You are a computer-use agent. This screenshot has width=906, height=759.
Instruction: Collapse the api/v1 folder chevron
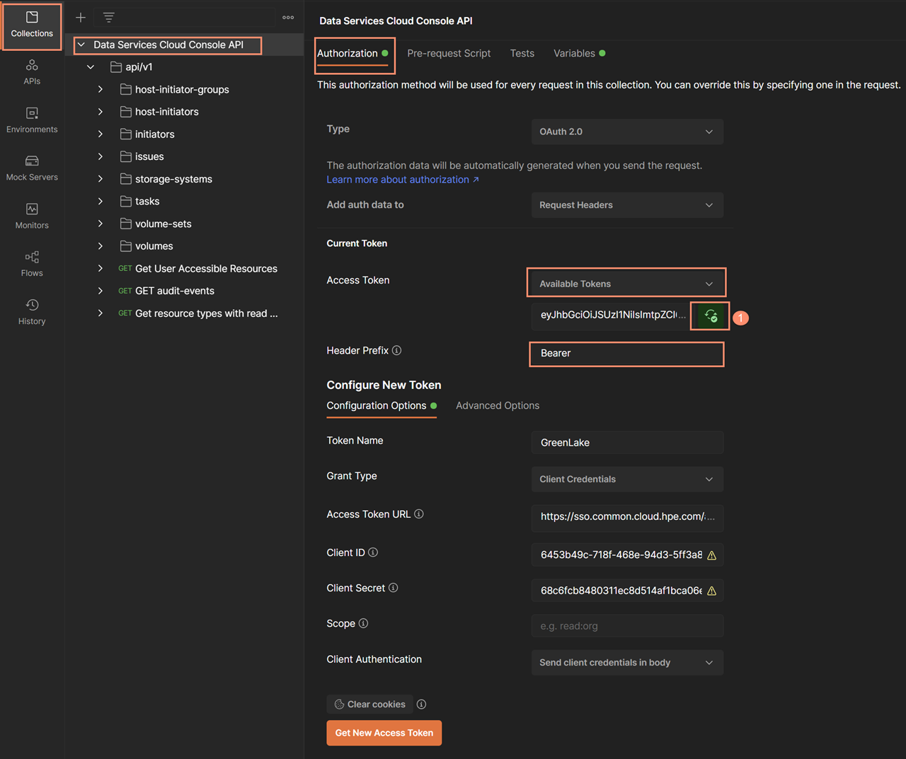tap(91, 67)
